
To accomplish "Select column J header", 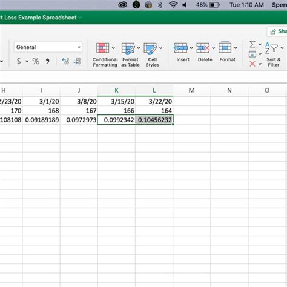I will (x=79, y=90).
